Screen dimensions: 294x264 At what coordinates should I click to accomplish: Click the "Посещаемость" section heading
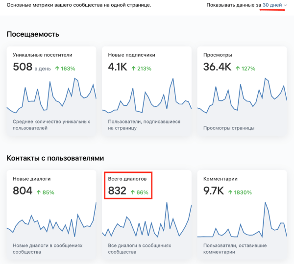(33, 34)
